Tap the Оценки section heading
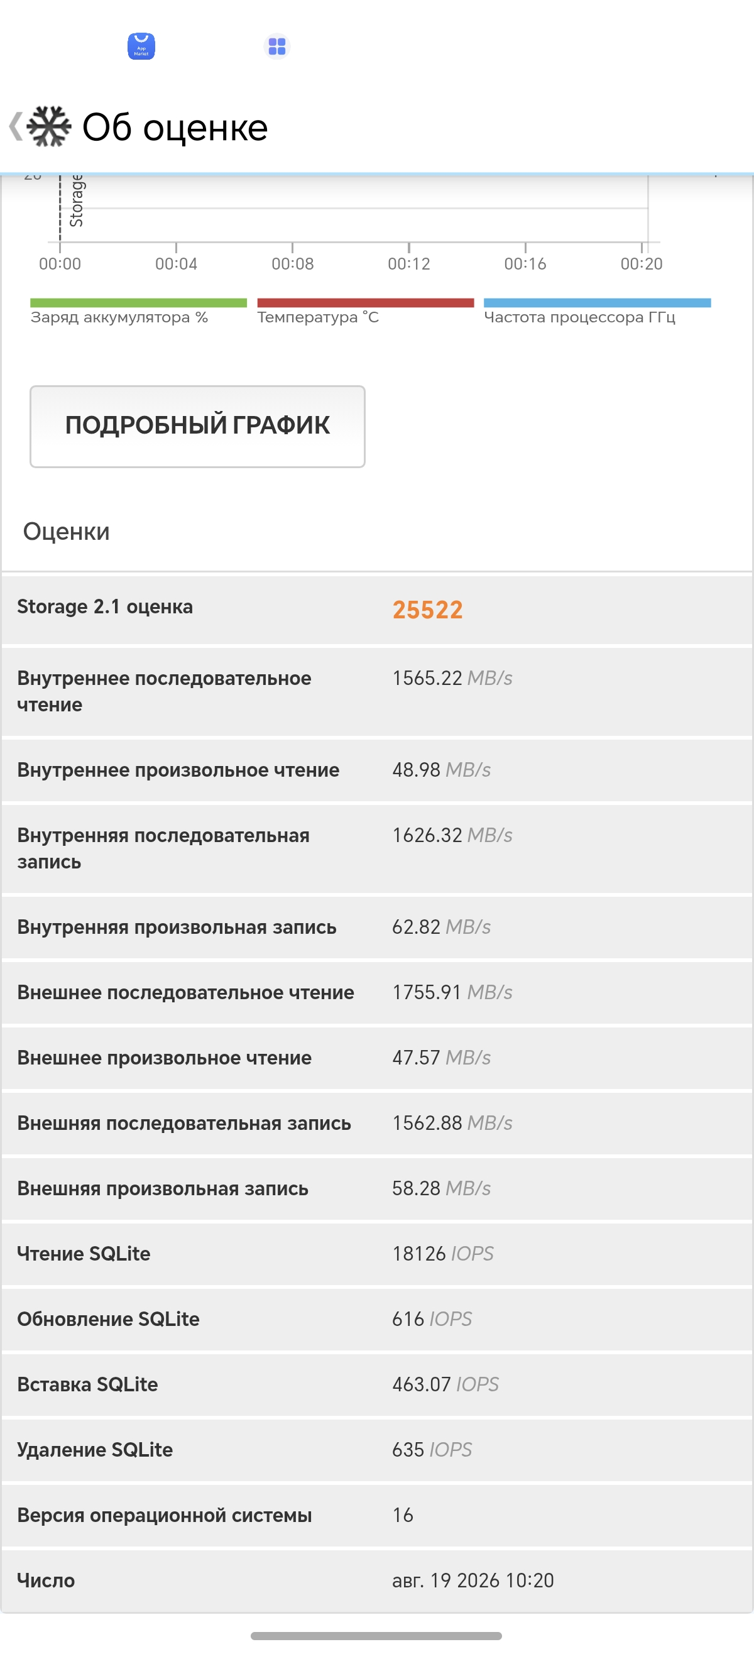 (x=67, y=531)
